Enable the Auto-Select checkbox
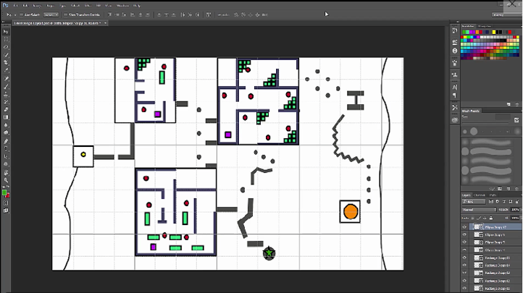 coord(21,14)
